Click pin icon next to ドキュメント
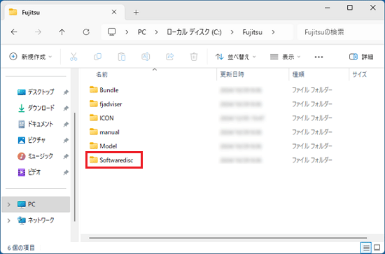The height and width of the screenshot is (254, 385). [66, 125]
